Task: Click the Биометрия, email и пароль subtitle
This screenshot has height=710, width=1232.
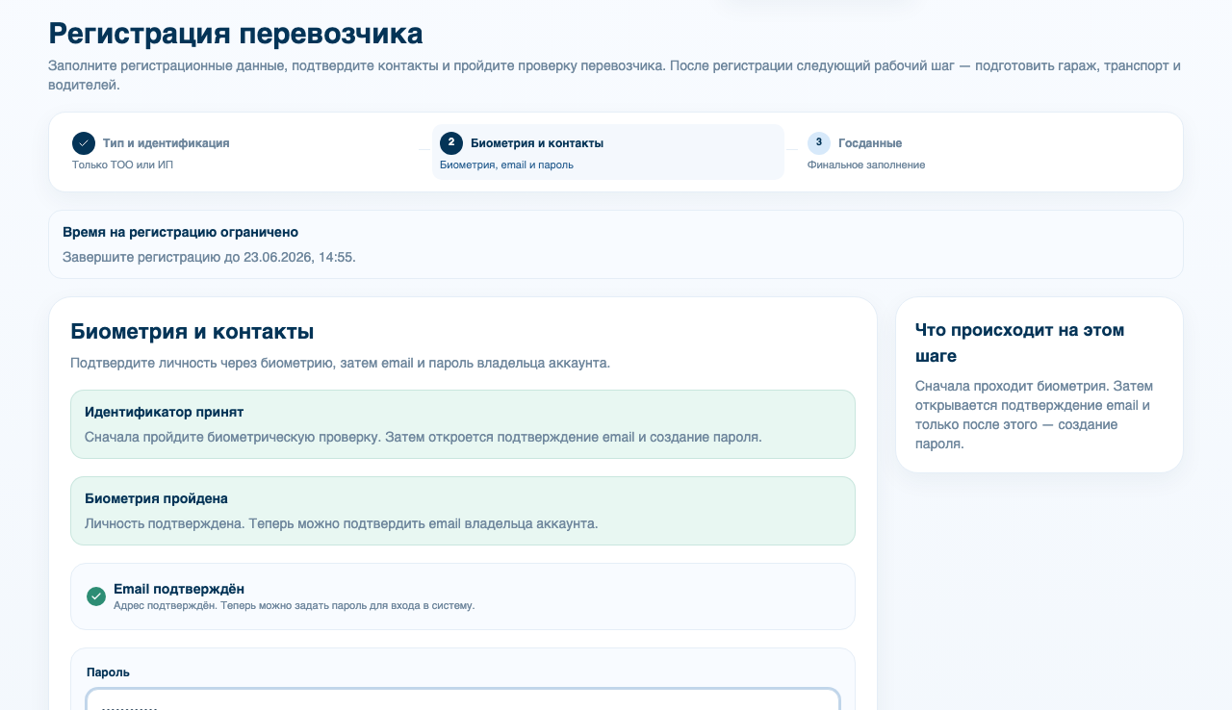Action: (506, 165)
